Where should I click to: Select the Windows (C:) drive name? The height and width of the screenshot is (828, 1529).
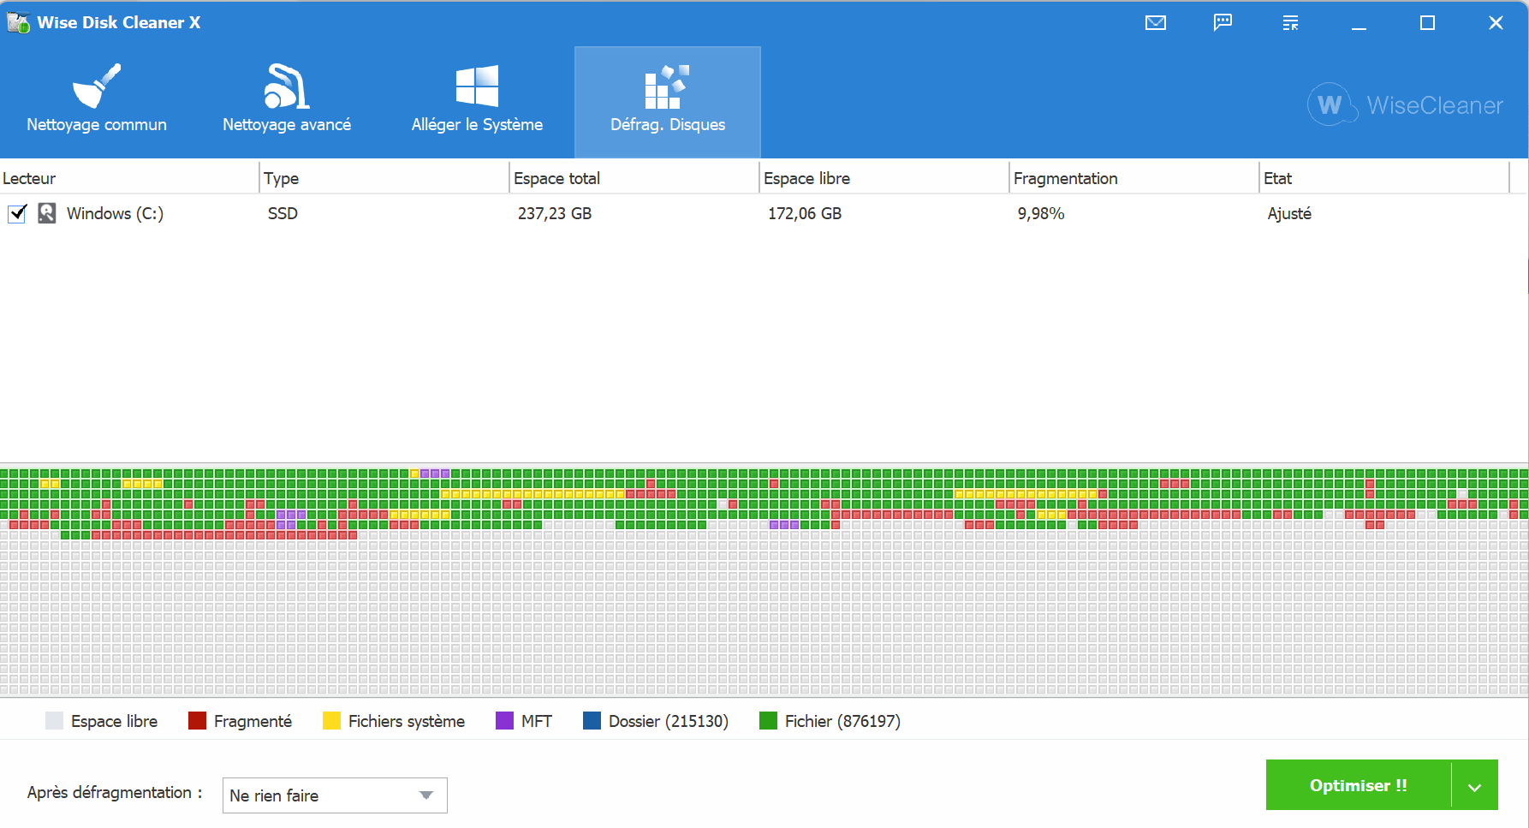115,213
